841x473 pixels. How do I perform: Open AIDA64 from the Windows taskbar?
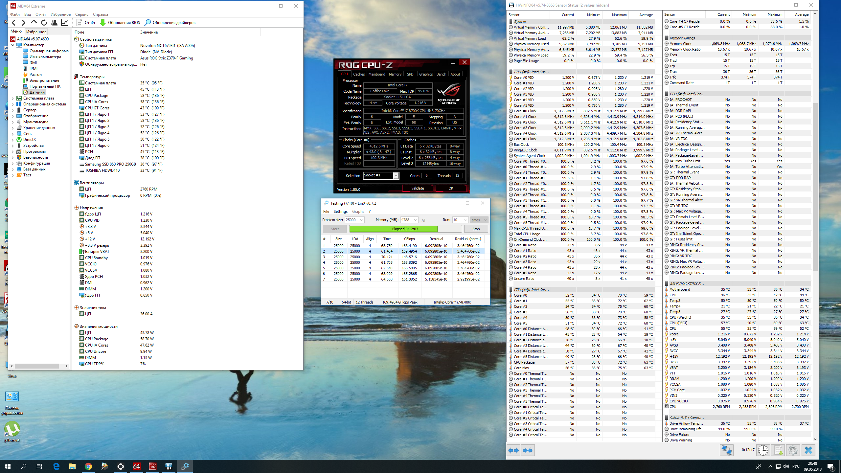(x=137, y=466)
